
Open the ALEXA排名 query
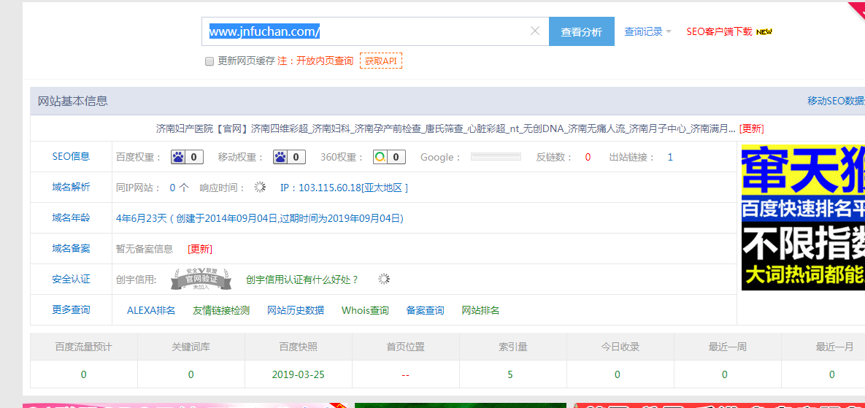(151, 310)
